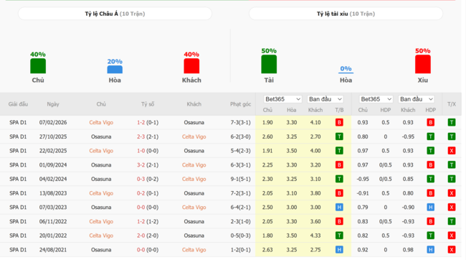Click the green T T/B badge for 27/10/2025

pyautogui.click(x=339, y=136)
